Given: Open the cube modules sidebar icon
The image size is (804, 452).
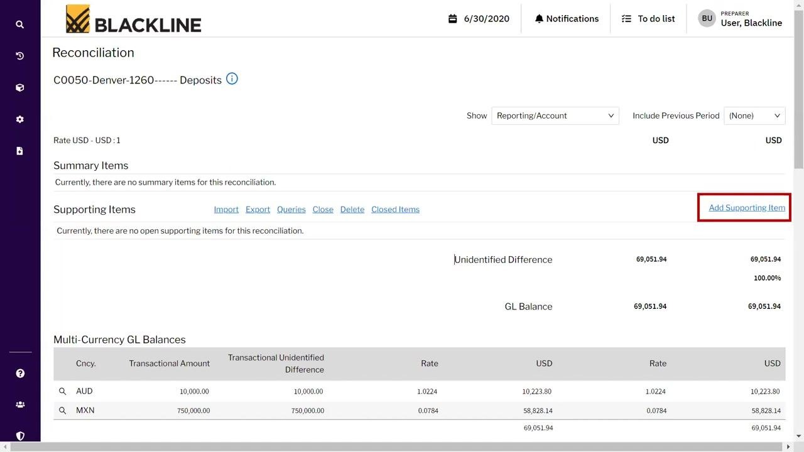Looking at the screenshot, I should click(19, 88).
